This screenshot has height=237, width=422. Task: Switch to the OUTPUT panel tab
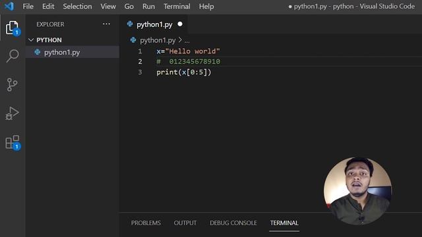click(x=185, y=223)
